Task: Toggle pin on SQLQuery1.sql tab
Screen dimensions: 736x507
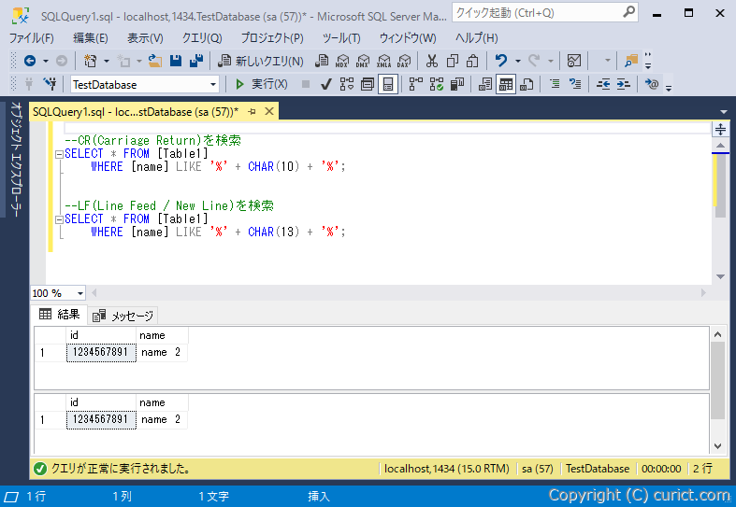Action: 253,111
